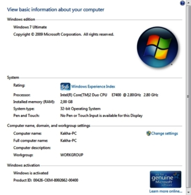The width and height of the screenshot is (191, 195).
Task: Select the Windows 7 Ultimate text
Action: (30, 27)
